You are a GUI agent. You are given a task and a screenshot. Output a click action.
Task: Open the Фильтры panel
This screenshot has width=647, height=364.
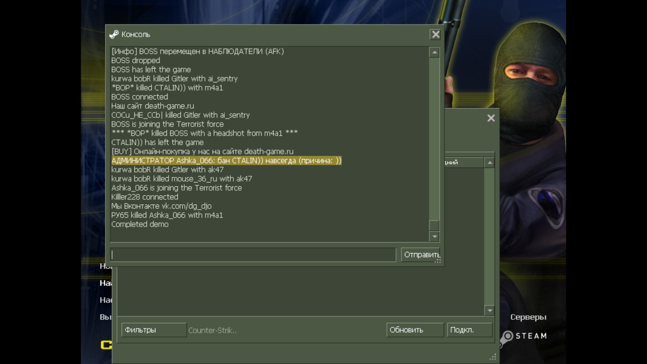tap(154, 330)
